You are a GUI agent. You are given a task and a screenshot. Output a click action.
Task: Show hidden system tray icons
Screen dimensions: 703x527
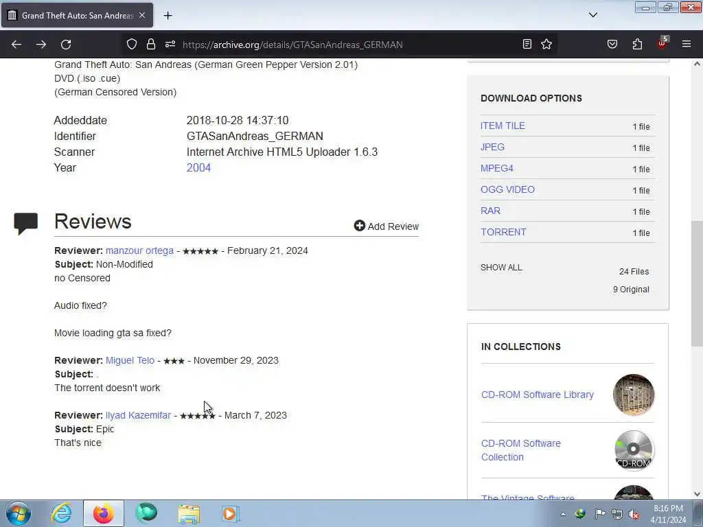(x=563, y=514)
